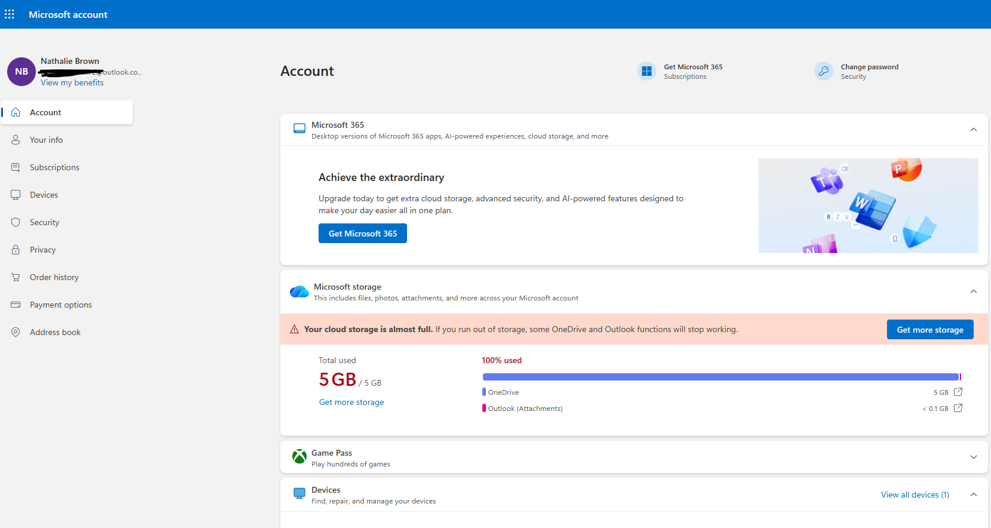Click the Game Pass Xbox icon
This screenshot has width=991, height=528.
(299, 457)
